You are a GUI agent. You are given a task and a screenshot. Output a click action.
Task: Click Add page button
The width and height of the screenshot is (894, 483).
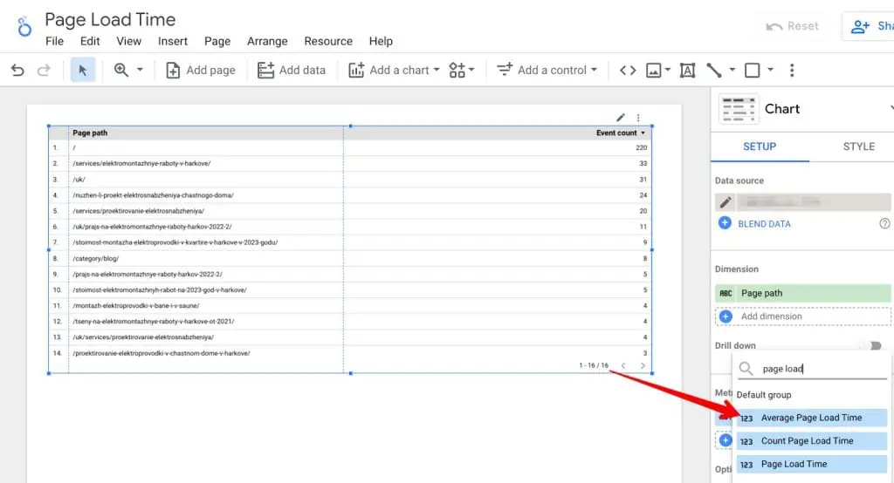click(200, 70)
